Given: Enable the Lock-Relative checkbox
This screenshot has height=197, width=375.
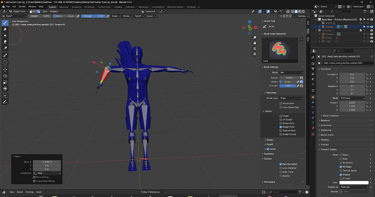Looking at the screenshot, I should point(280,168).
